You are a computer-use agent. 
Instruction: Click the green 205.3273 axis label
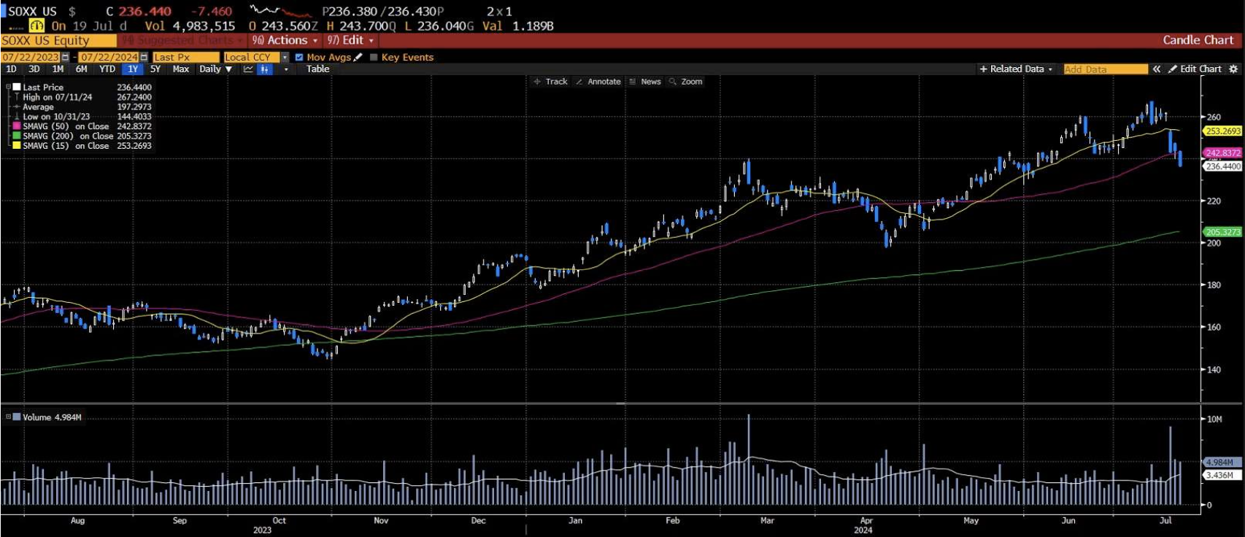point(1222,232)
